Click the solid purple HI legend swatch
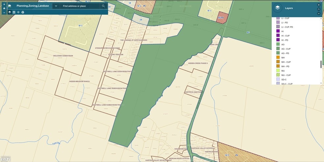This screenshot has height=162, width=324. tap(278, 31)
